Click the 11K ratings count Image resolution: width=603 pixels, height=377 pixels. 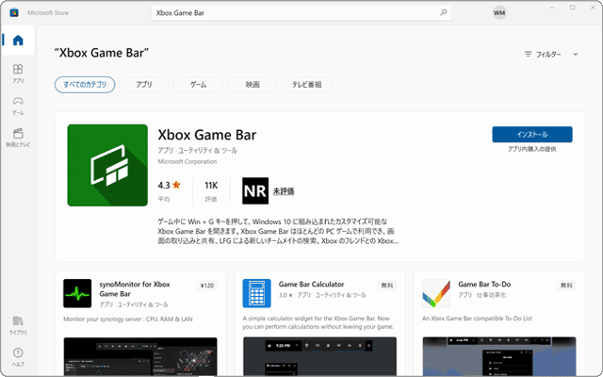211,186
